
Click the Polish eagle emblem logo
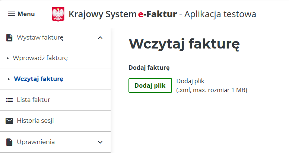[58, 14]
